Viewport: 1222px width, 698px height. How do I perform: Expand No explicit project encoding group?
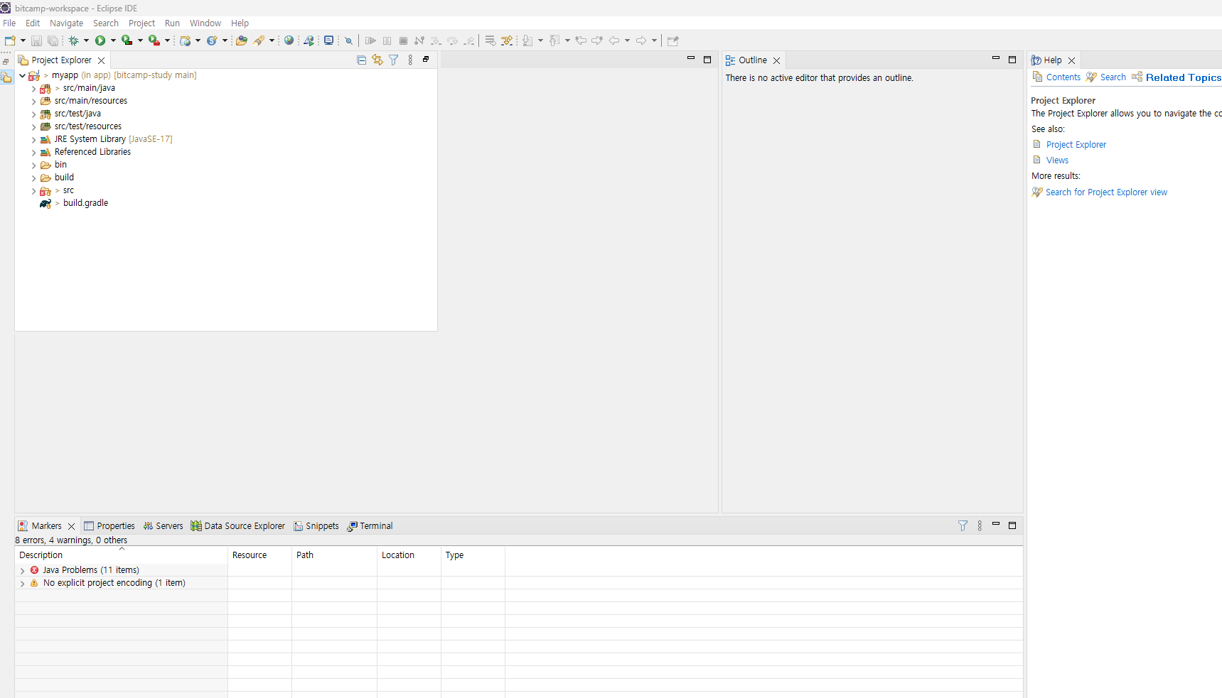coord(22,584)
